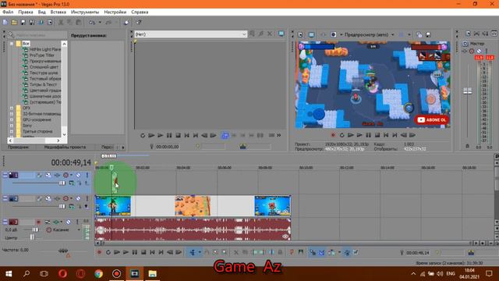
Task: Click Go to End in trimmer transport
Action: click(x=196, y=135)
